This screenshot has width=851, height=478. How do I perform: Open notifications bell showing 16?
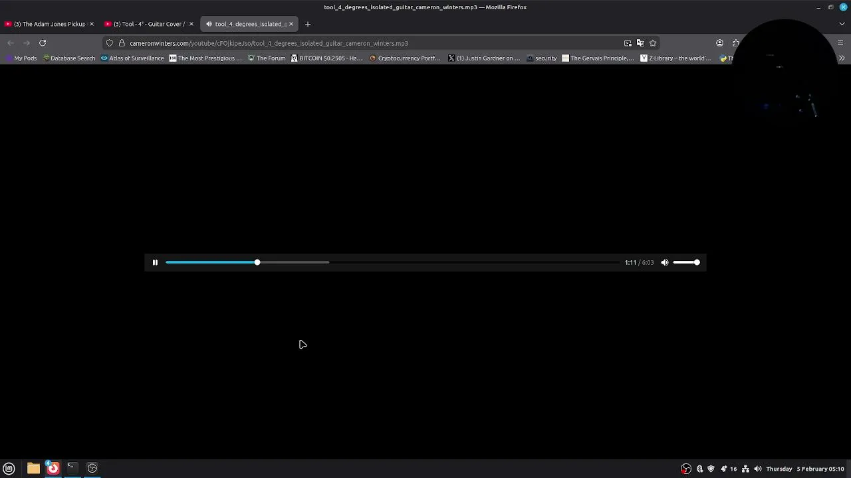pos(729,469)
